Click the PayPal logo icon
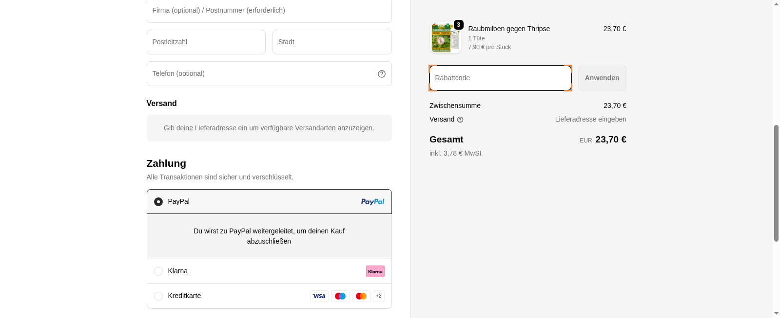Screen dimensions: 780x318 tap(372, 202)
